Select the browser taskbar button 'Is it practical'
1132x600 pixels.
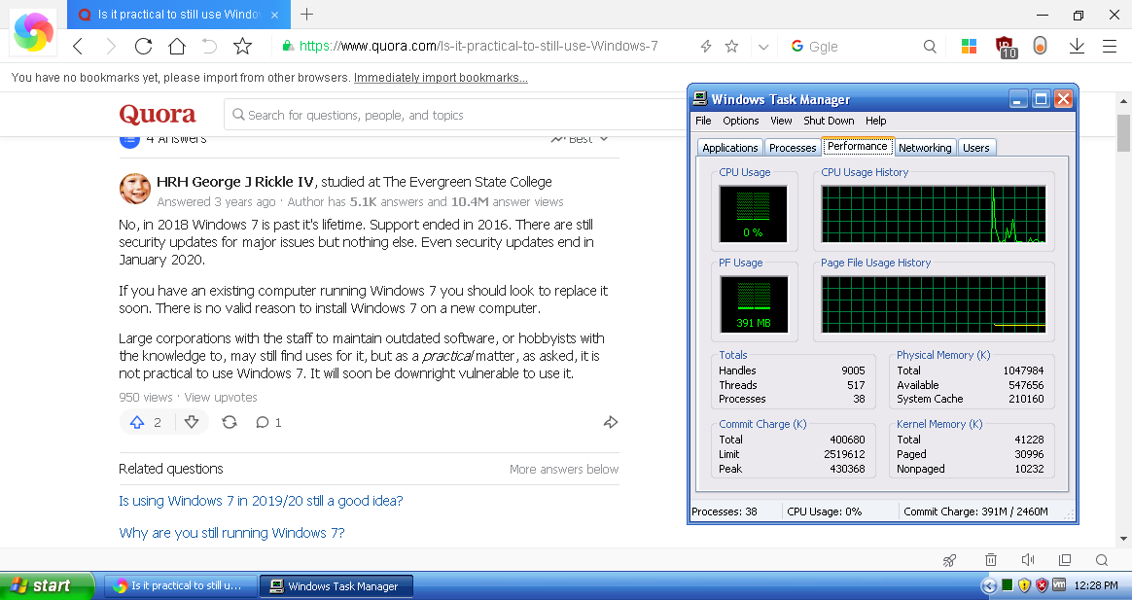tap(181, 585)
